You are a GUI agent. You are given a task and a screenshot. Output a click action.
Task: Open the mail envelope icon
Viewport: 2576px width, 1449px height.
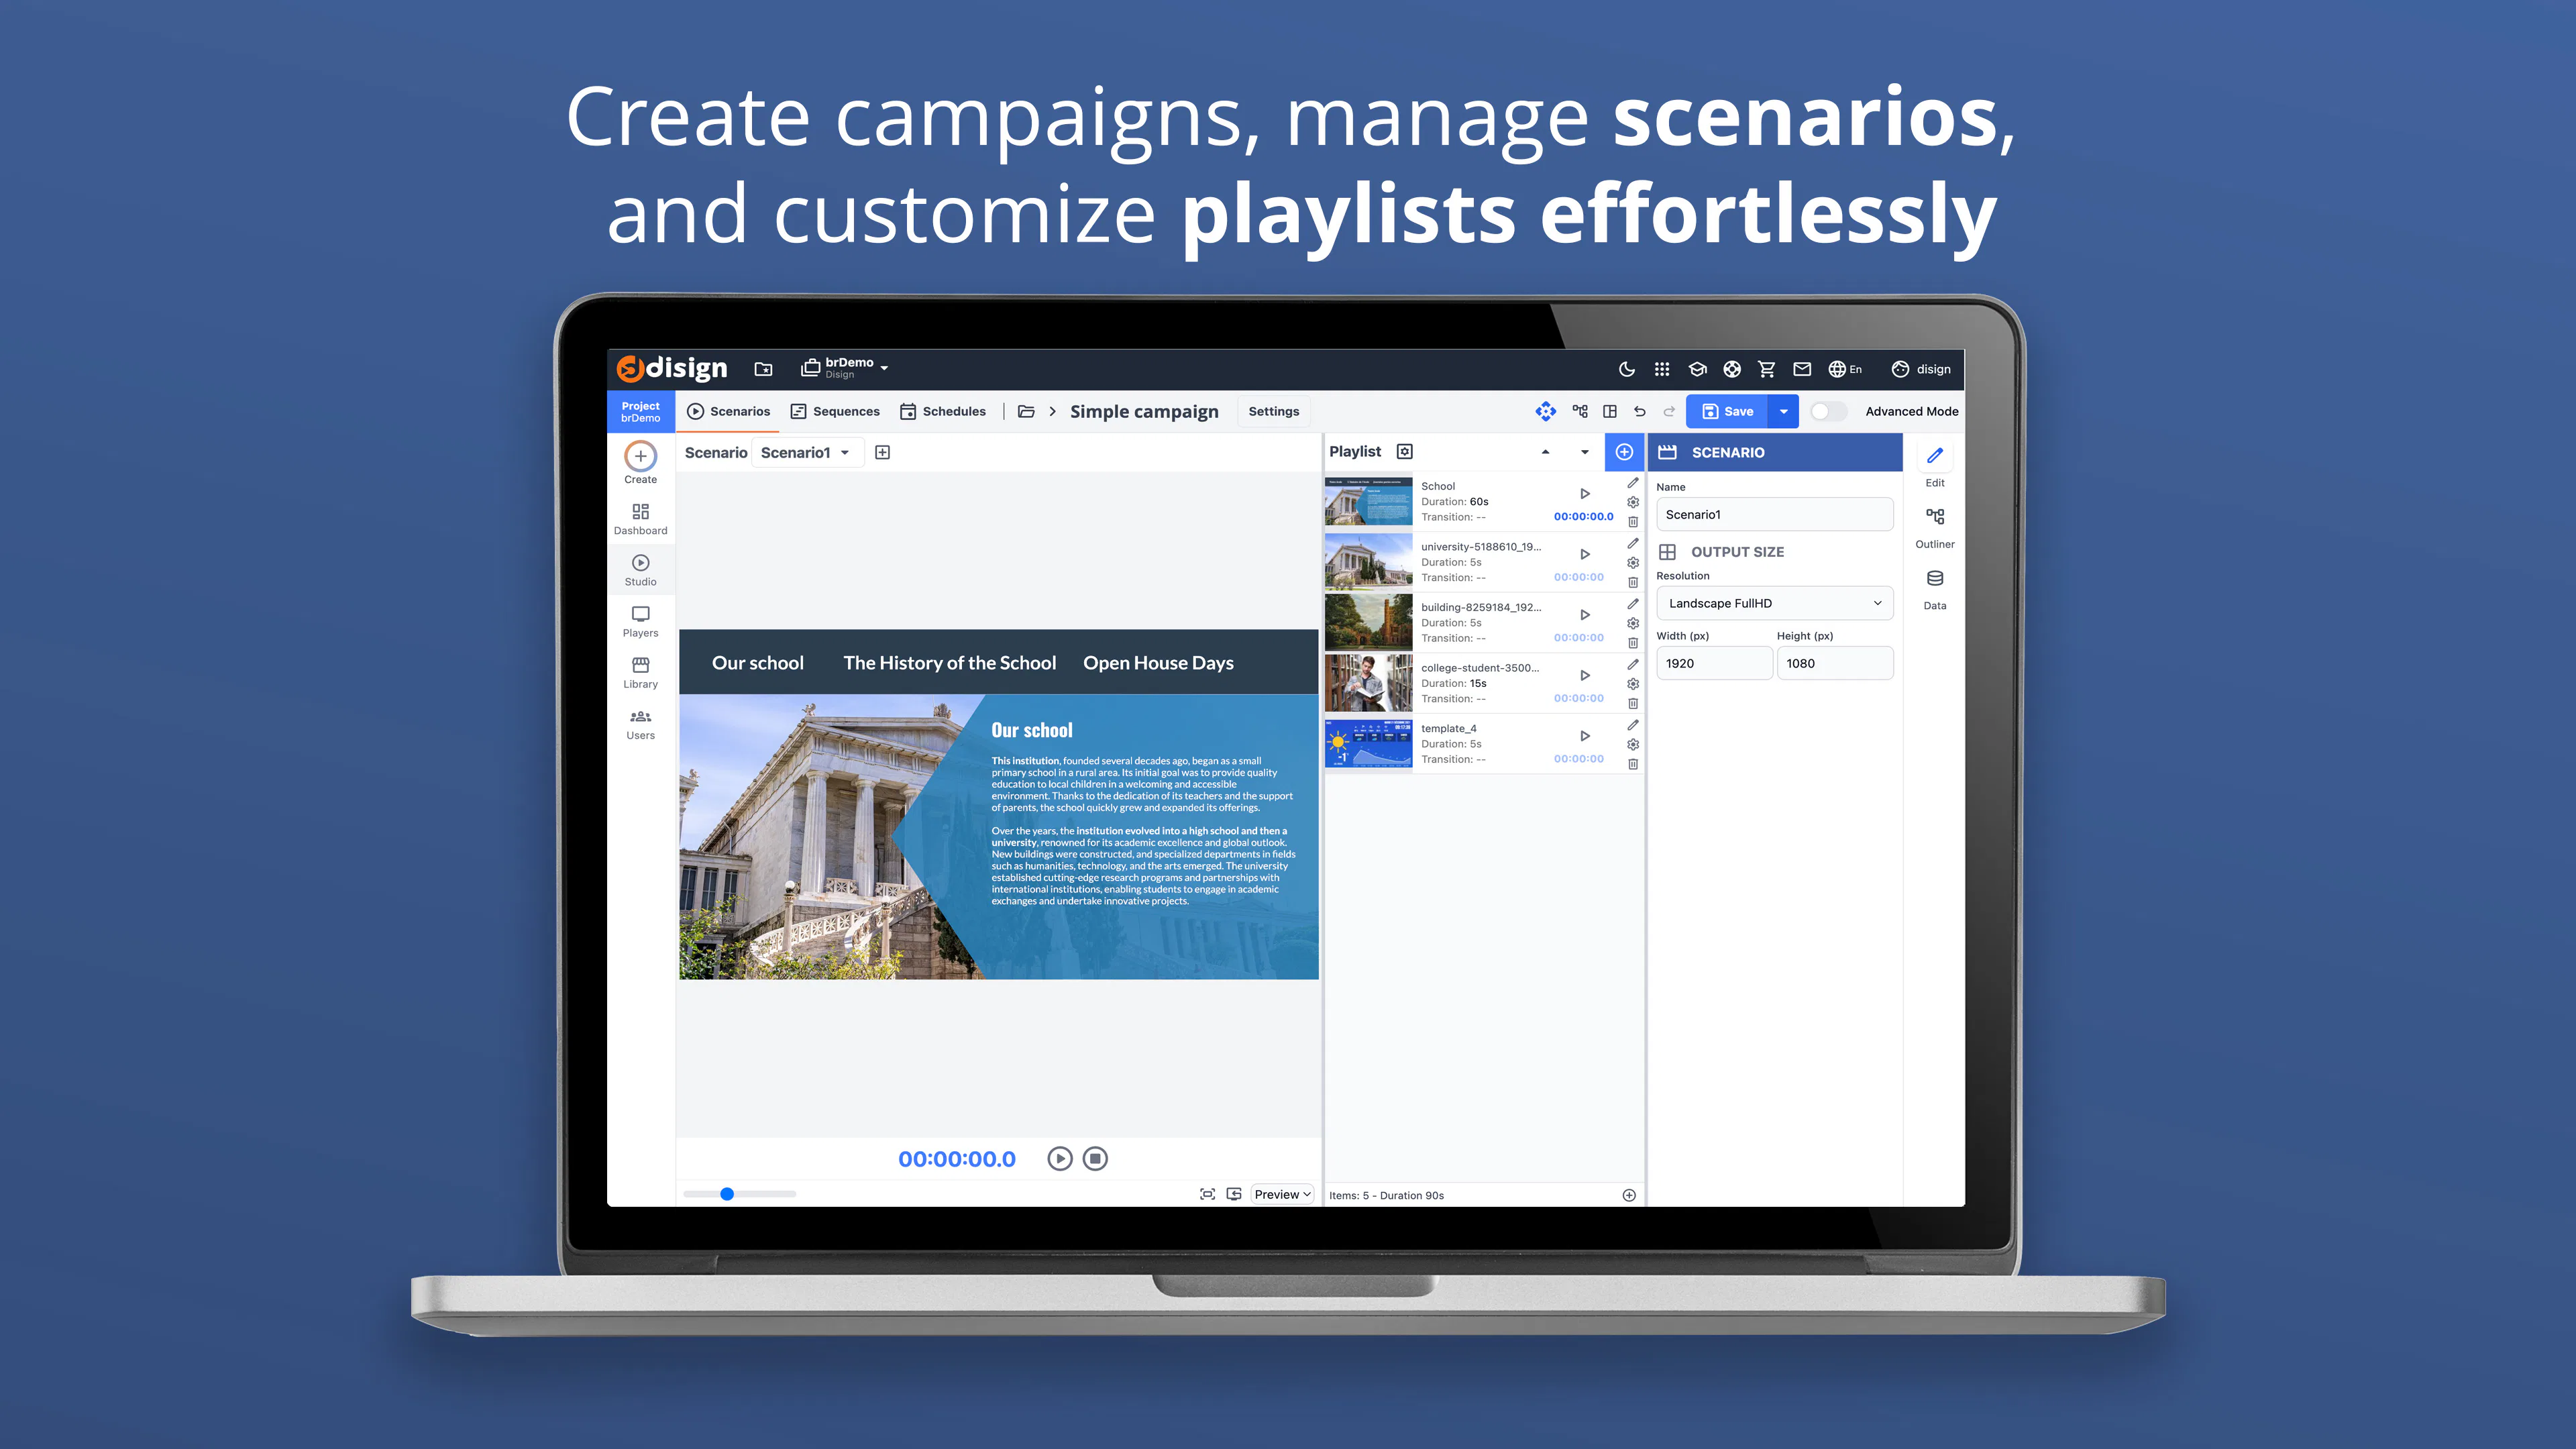pyautogui.click(x=1802, y=369)
